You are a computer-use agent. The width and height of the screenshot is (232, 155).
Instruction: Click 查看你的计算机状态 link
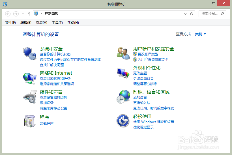tap(55, 54)
